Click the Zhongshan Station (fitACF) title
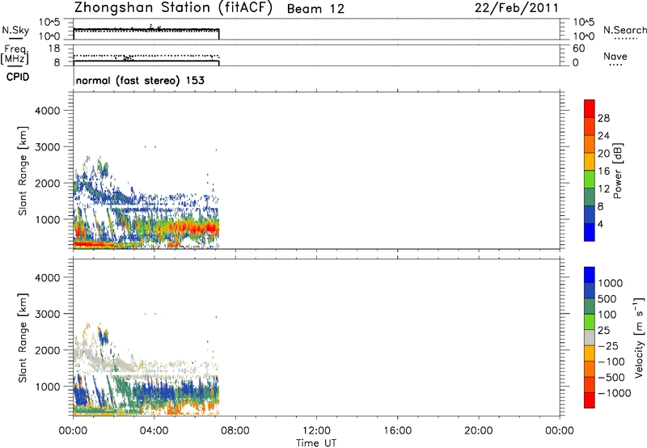The image size is (647, 448). point(175,9)
